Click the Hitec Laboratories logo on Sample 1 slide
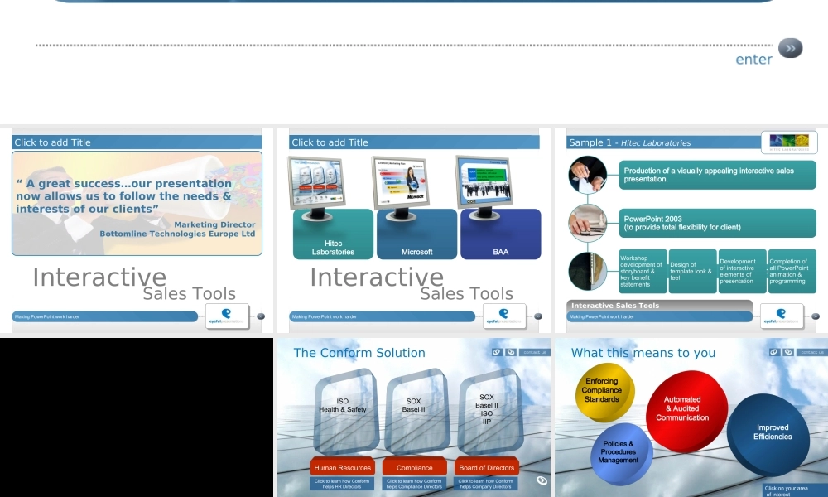This screenshot has width=828, height=497. click(x=788, y=142)
